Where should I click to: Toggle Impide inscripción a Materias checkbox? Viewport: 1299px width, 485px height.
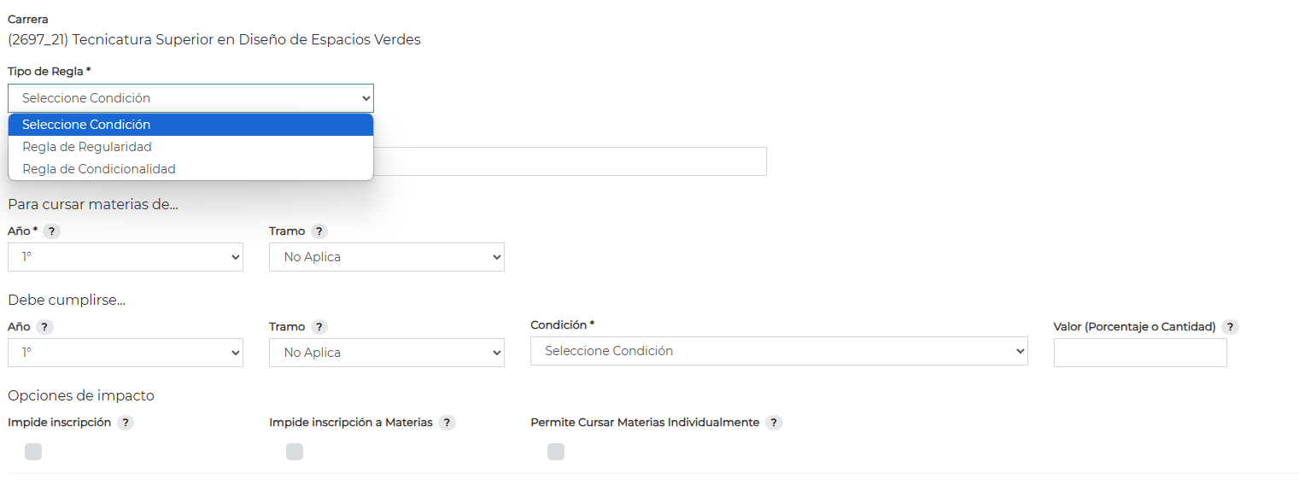point(295,452)
